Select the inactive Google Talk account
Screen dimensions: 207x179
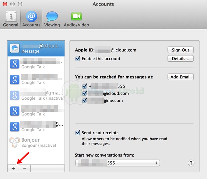tap(36, 95)
